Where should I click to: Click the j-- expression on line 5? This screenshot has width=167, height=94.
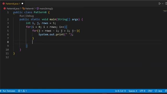[x=74, y=31]
